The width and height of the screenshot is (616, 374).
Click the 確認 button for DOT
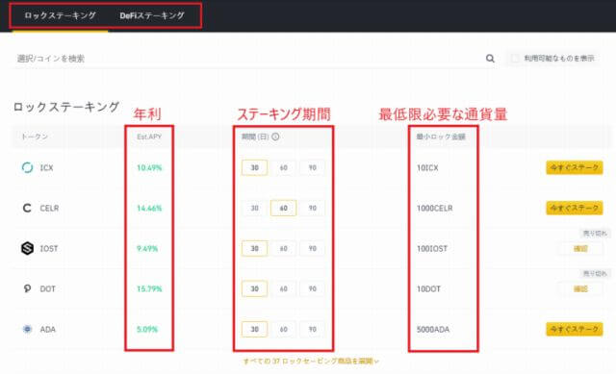[x=580, y=288]
